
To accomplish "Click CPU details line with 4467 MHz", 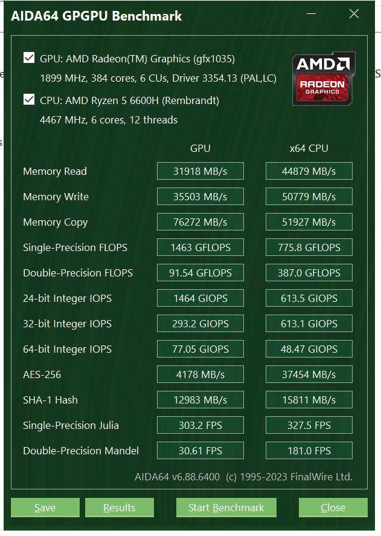I will click(x=109, y=120).
